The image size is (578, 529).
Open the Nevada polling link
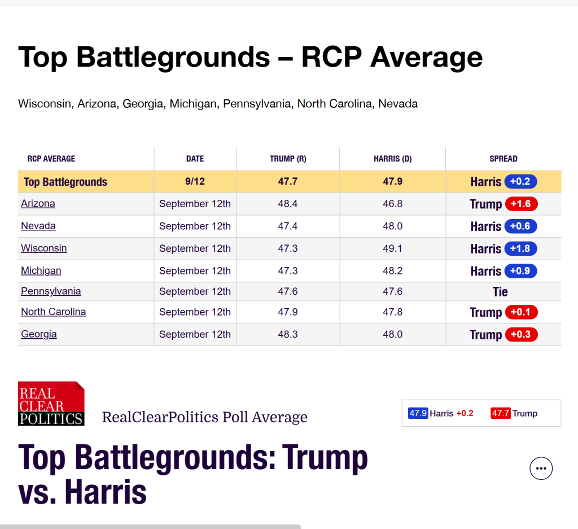(x=38, y=226)
